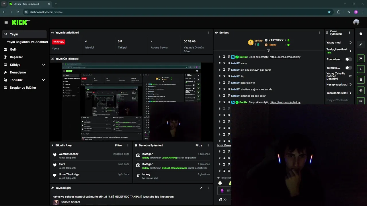This screenshot has width=367, height=206.
Task: Open the Denetim Eylemleri Filtre dropdown
Action: coord(199,145)
